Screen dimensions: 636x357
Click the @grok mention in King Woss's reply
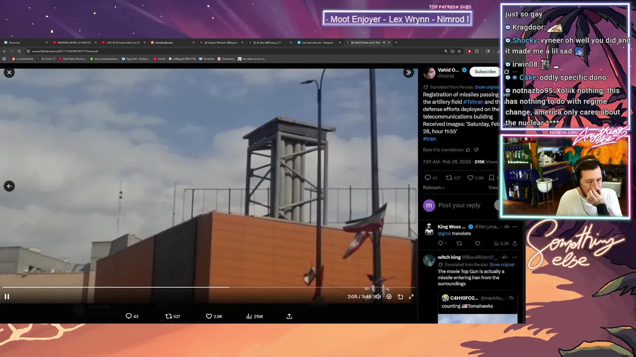tap(444, 234)
